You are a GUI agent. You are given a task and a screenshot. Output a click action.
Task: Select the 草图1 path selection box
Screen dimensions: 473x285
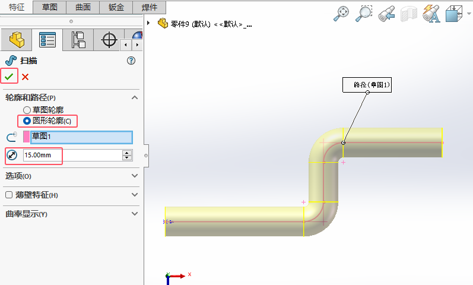point(81,137)
